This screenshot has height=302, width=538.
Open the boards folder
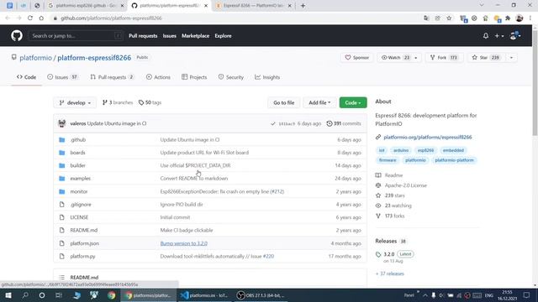(77, 153)
